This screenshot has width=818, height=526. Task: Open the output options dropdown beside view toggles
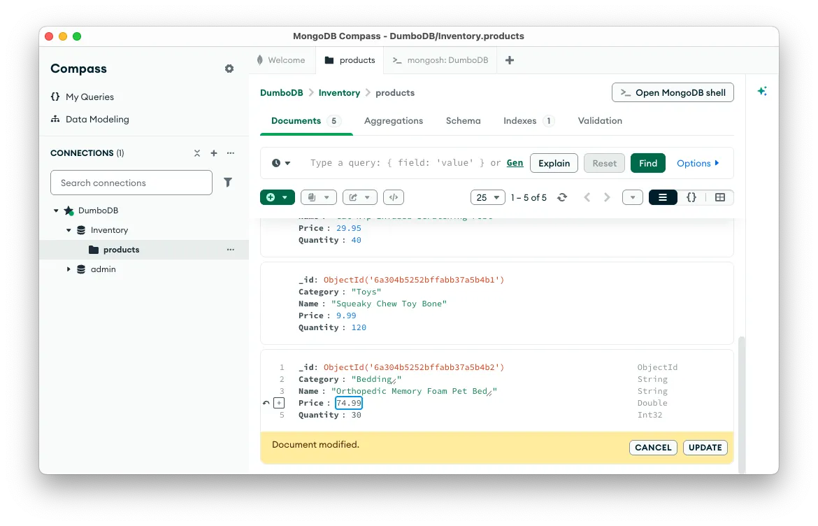pyautogui.click(x=632, y=197)
